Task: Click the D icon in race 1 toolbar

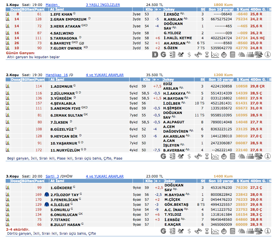Action: point(155,55)
